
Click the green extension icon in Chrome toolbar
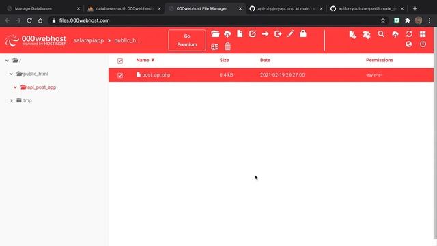(x=397, y=20)
